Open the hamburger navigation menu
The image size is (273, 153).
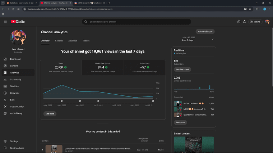click(5, 22)
